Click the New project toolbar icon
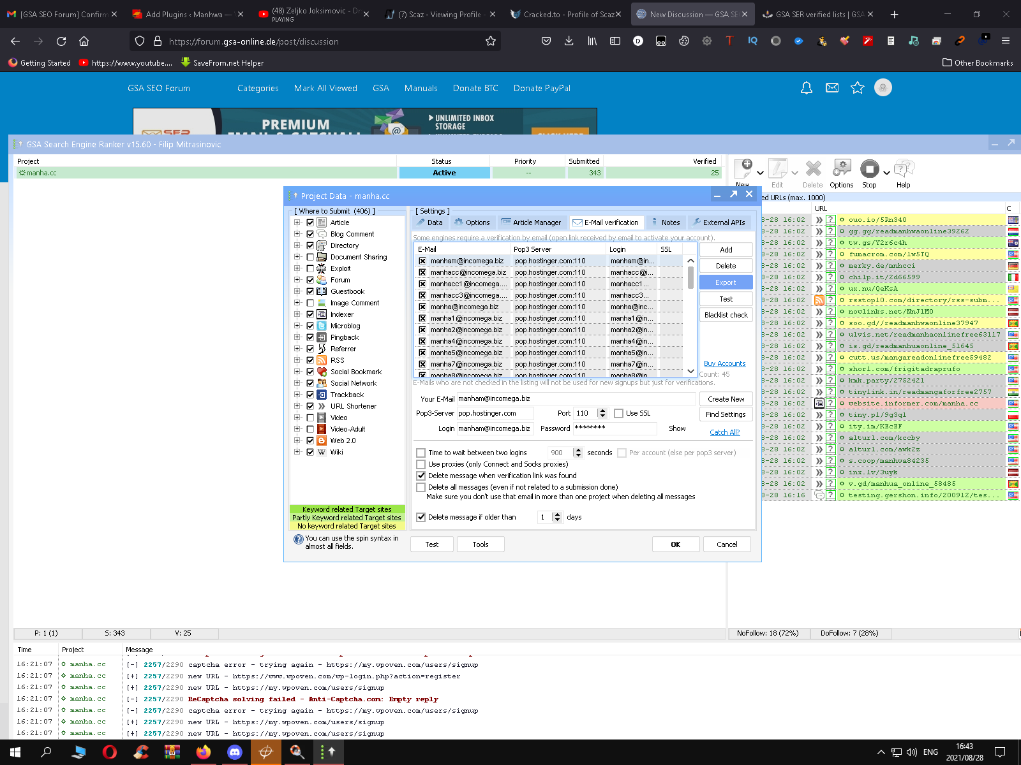 743,170
